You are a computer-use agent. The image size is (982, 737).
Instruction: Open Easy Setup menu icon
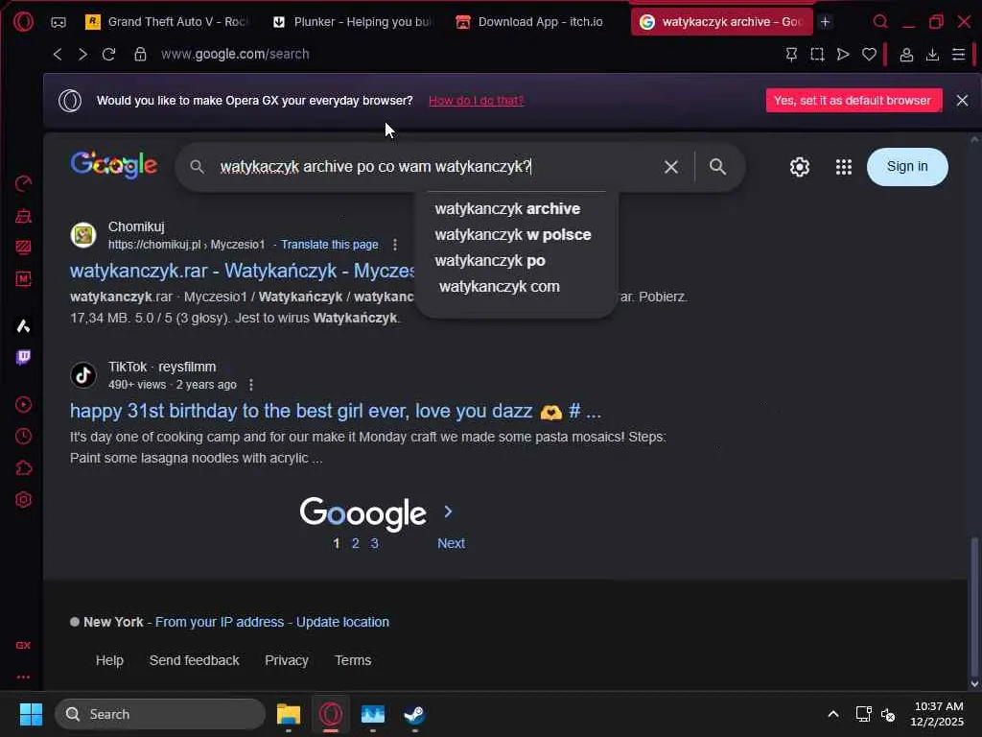click(958, 55)
